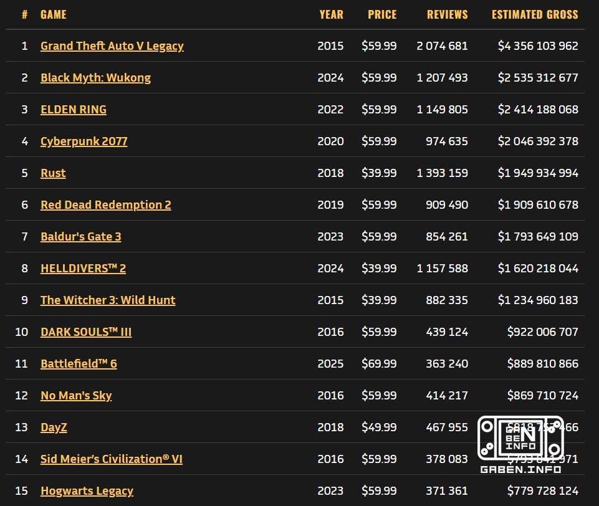Select estimated gross $2 535 312 677
This screenshot has height=506, width=599.
tap(538, 77)
